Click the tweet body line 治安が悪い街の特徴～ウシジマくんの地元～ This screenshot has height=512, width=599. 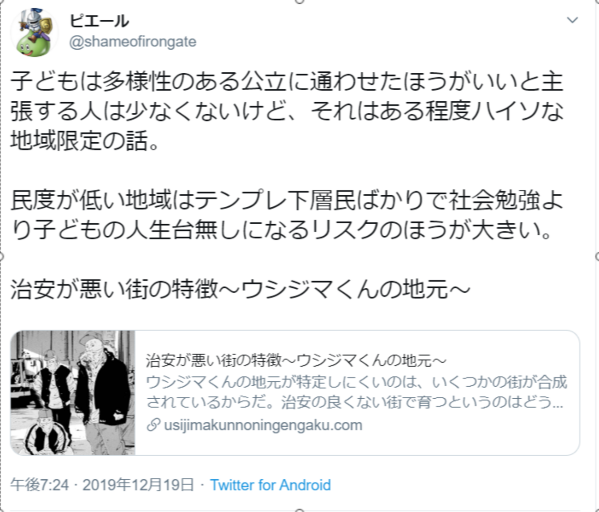[240, 290]
